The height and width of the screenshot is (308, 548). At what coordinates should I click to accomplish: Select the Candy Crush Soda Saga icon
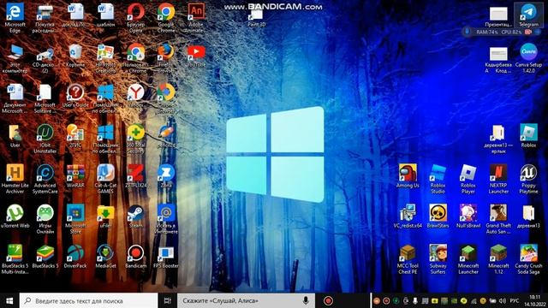528,253
